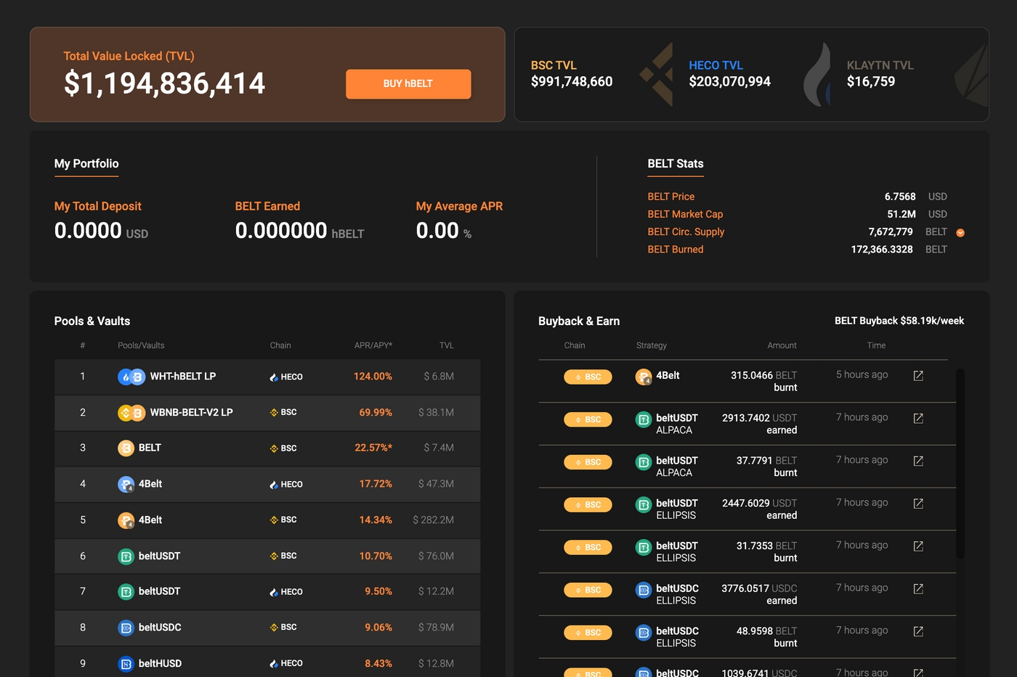This screenshot has width=1017, height=677.
Task: Click the Total Value Locked $1,194,836,414 figure
Action: click(165, 83)
